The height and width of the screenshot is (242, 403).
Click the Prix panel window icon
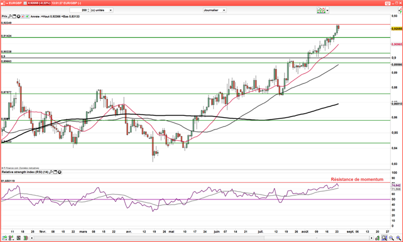point(14,17)
